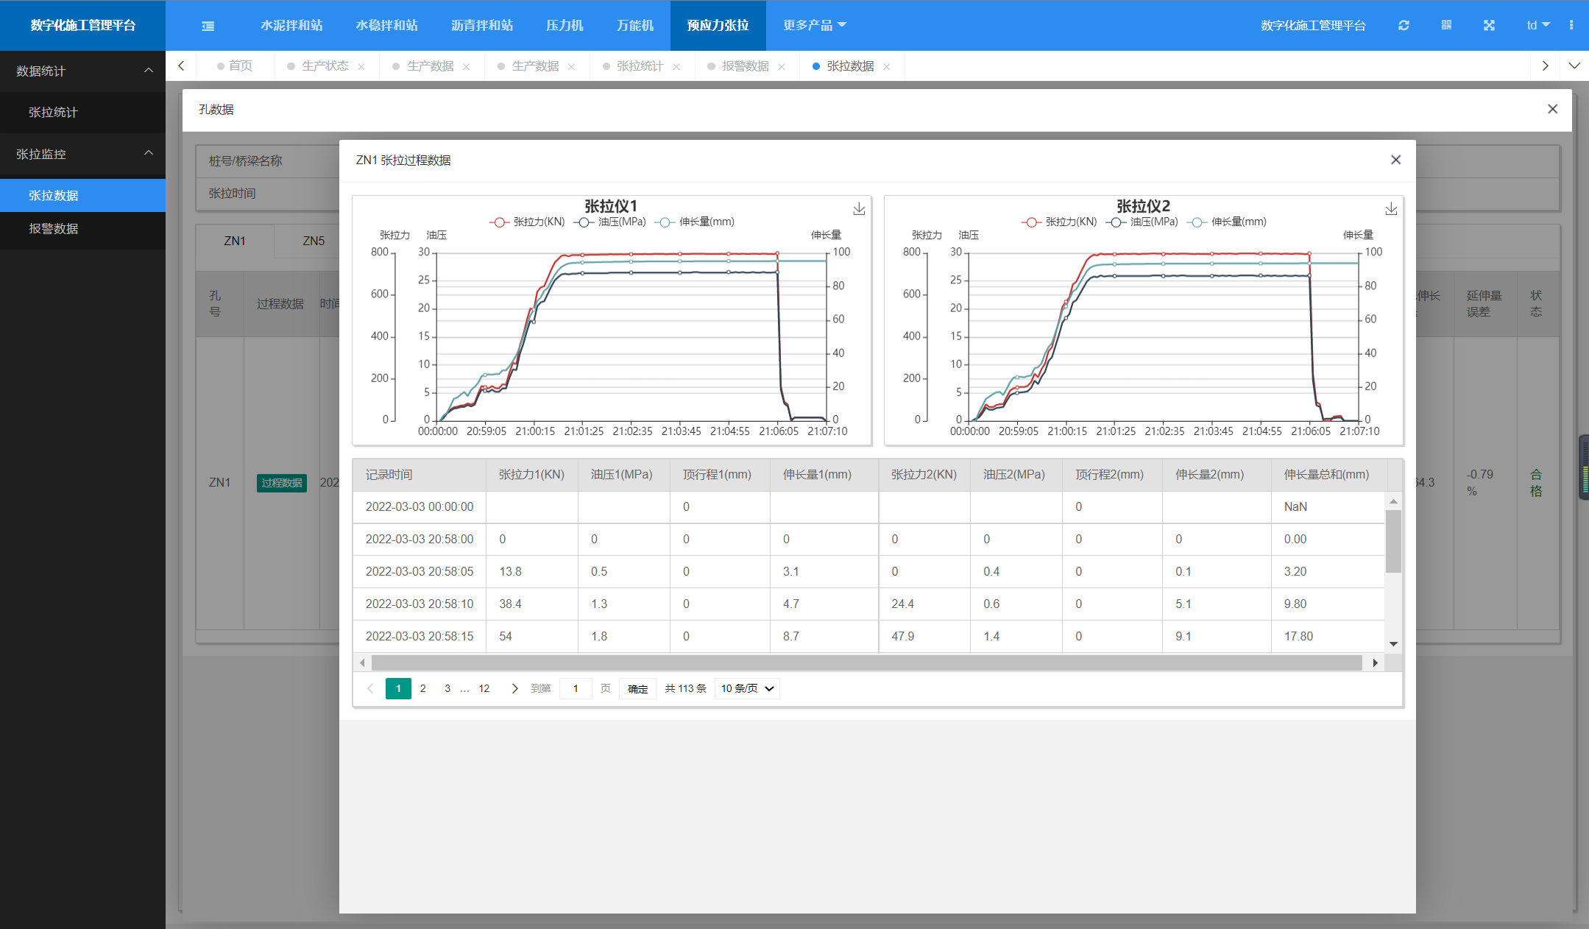The height and width of the screenshot is (929, 1589).
Task: Go to next pagination page arrow
Action: pyautogui.click(x=514, y=688)
